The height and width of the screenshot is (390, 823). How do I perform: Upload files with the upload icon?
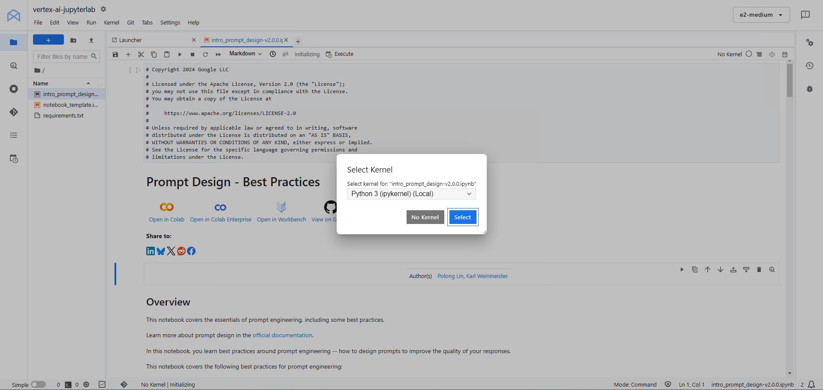point(91,40)
